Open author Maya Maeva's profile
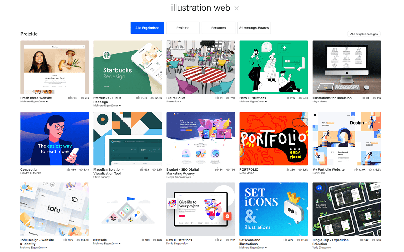404x252 pixels. point(320,102)
